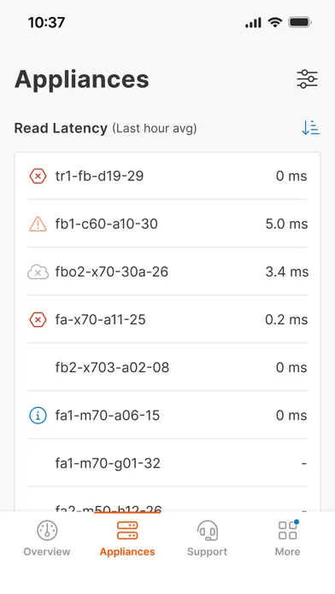The height and width of the screenshot is (594, 335).
Task: Switch to the Support tab
Action: 207,538
